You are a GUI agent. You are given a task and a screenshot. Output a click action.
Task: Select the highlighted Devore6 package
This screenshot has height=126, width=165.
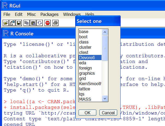point(90,58)
